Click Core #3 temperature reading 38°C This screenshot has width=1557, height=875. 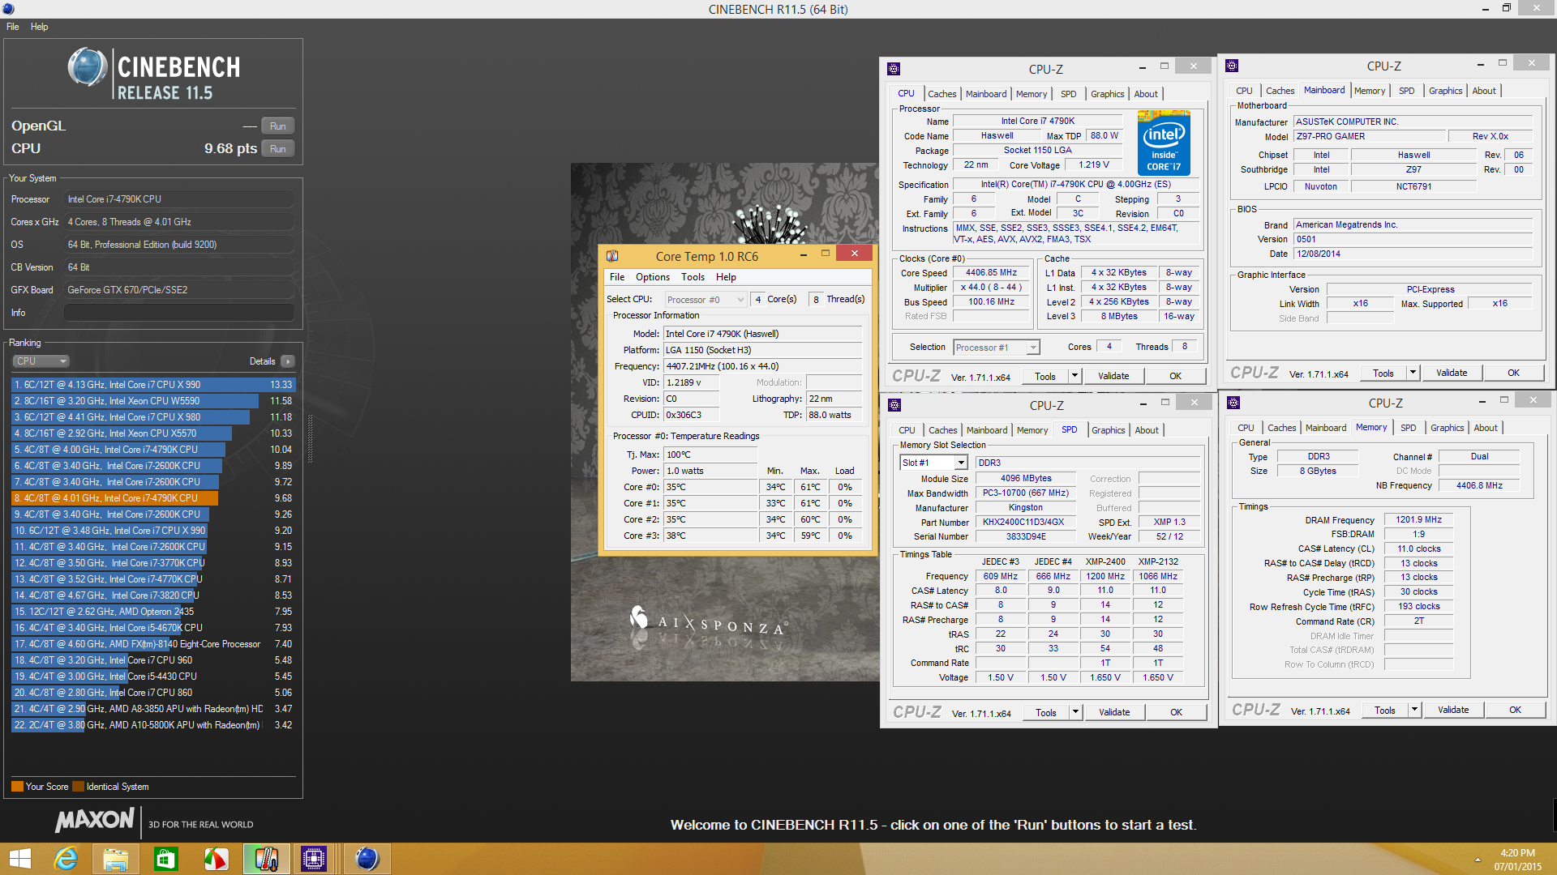[x=710, y=536]
